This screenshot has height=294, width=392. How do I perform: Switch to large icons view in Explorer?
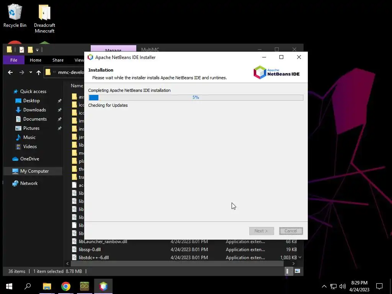pyautogui.click(x=297, y=271)
